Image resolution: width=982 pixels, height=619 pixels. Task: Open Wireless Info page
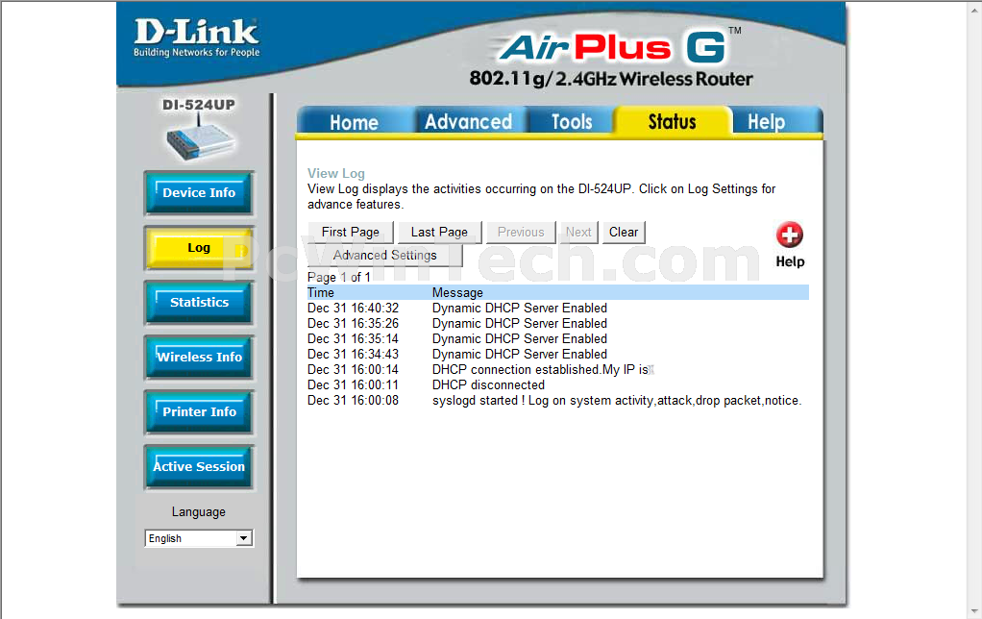(x=199, y=358)
